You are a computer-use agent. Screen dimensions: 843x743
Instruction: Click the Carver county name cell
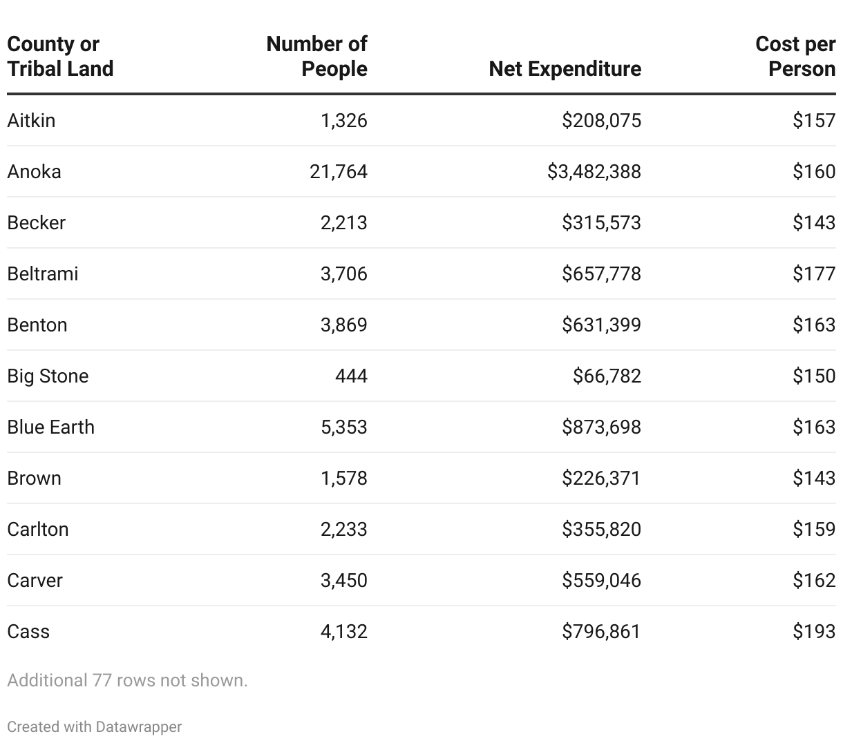tap(35, 581)
